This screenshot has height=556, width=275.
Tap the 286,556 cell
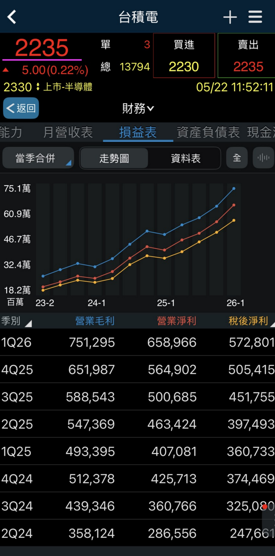pyautogui.click(x=172, y=533)
